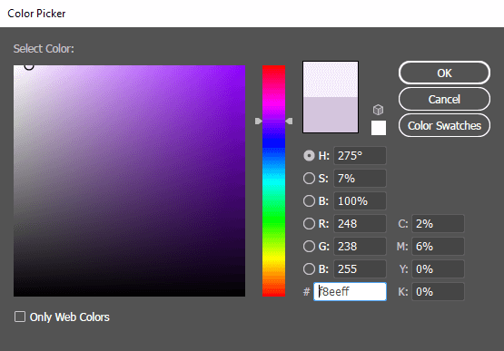The height and width of the screenshot is (351, 504).
Task: Confirm the color with OK
Action: coord(444,73)
